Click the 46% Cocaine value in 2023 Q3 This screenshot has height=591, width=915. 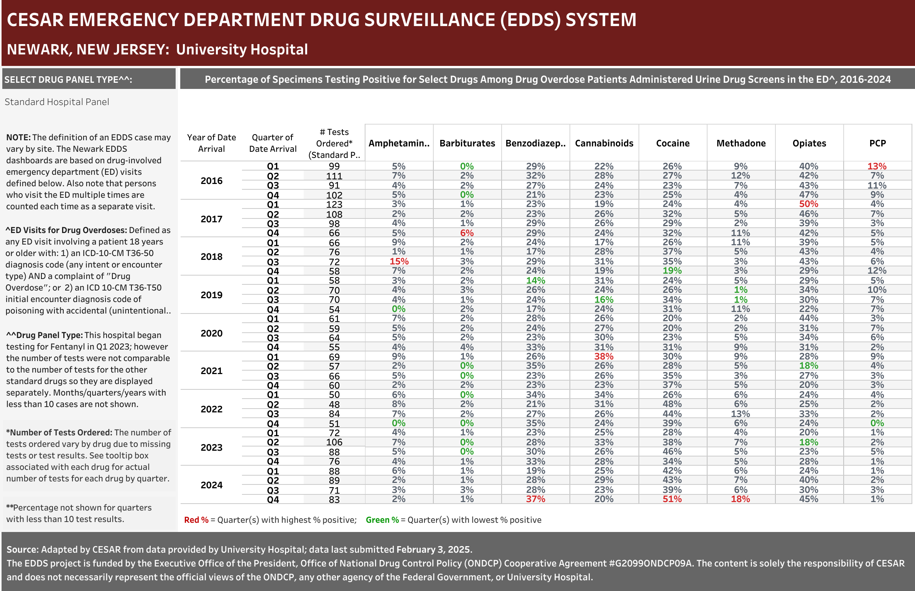coord(672,452)
